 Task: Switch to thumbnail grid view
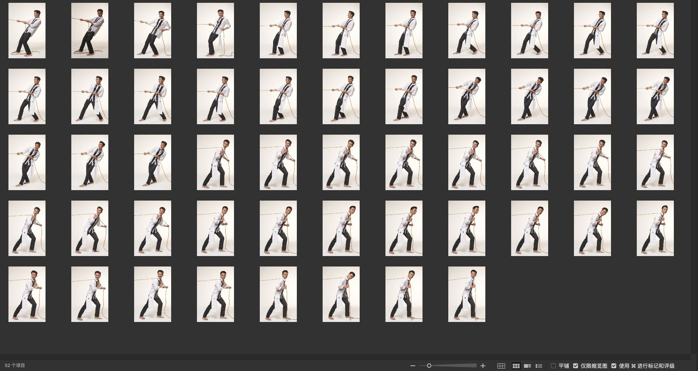[x=516, y=366]
